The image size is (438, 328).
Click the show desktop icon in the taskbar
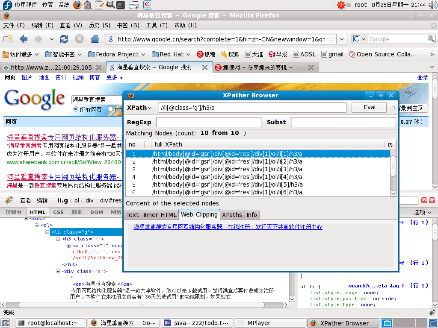click(6, 323)
